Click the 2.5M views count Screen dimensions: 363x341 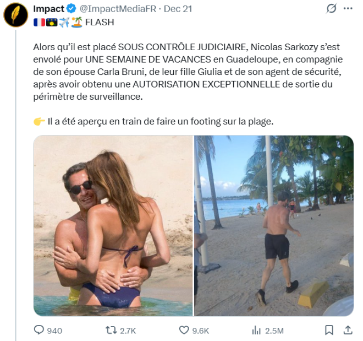pyautogui.click(x=274, y=331)
